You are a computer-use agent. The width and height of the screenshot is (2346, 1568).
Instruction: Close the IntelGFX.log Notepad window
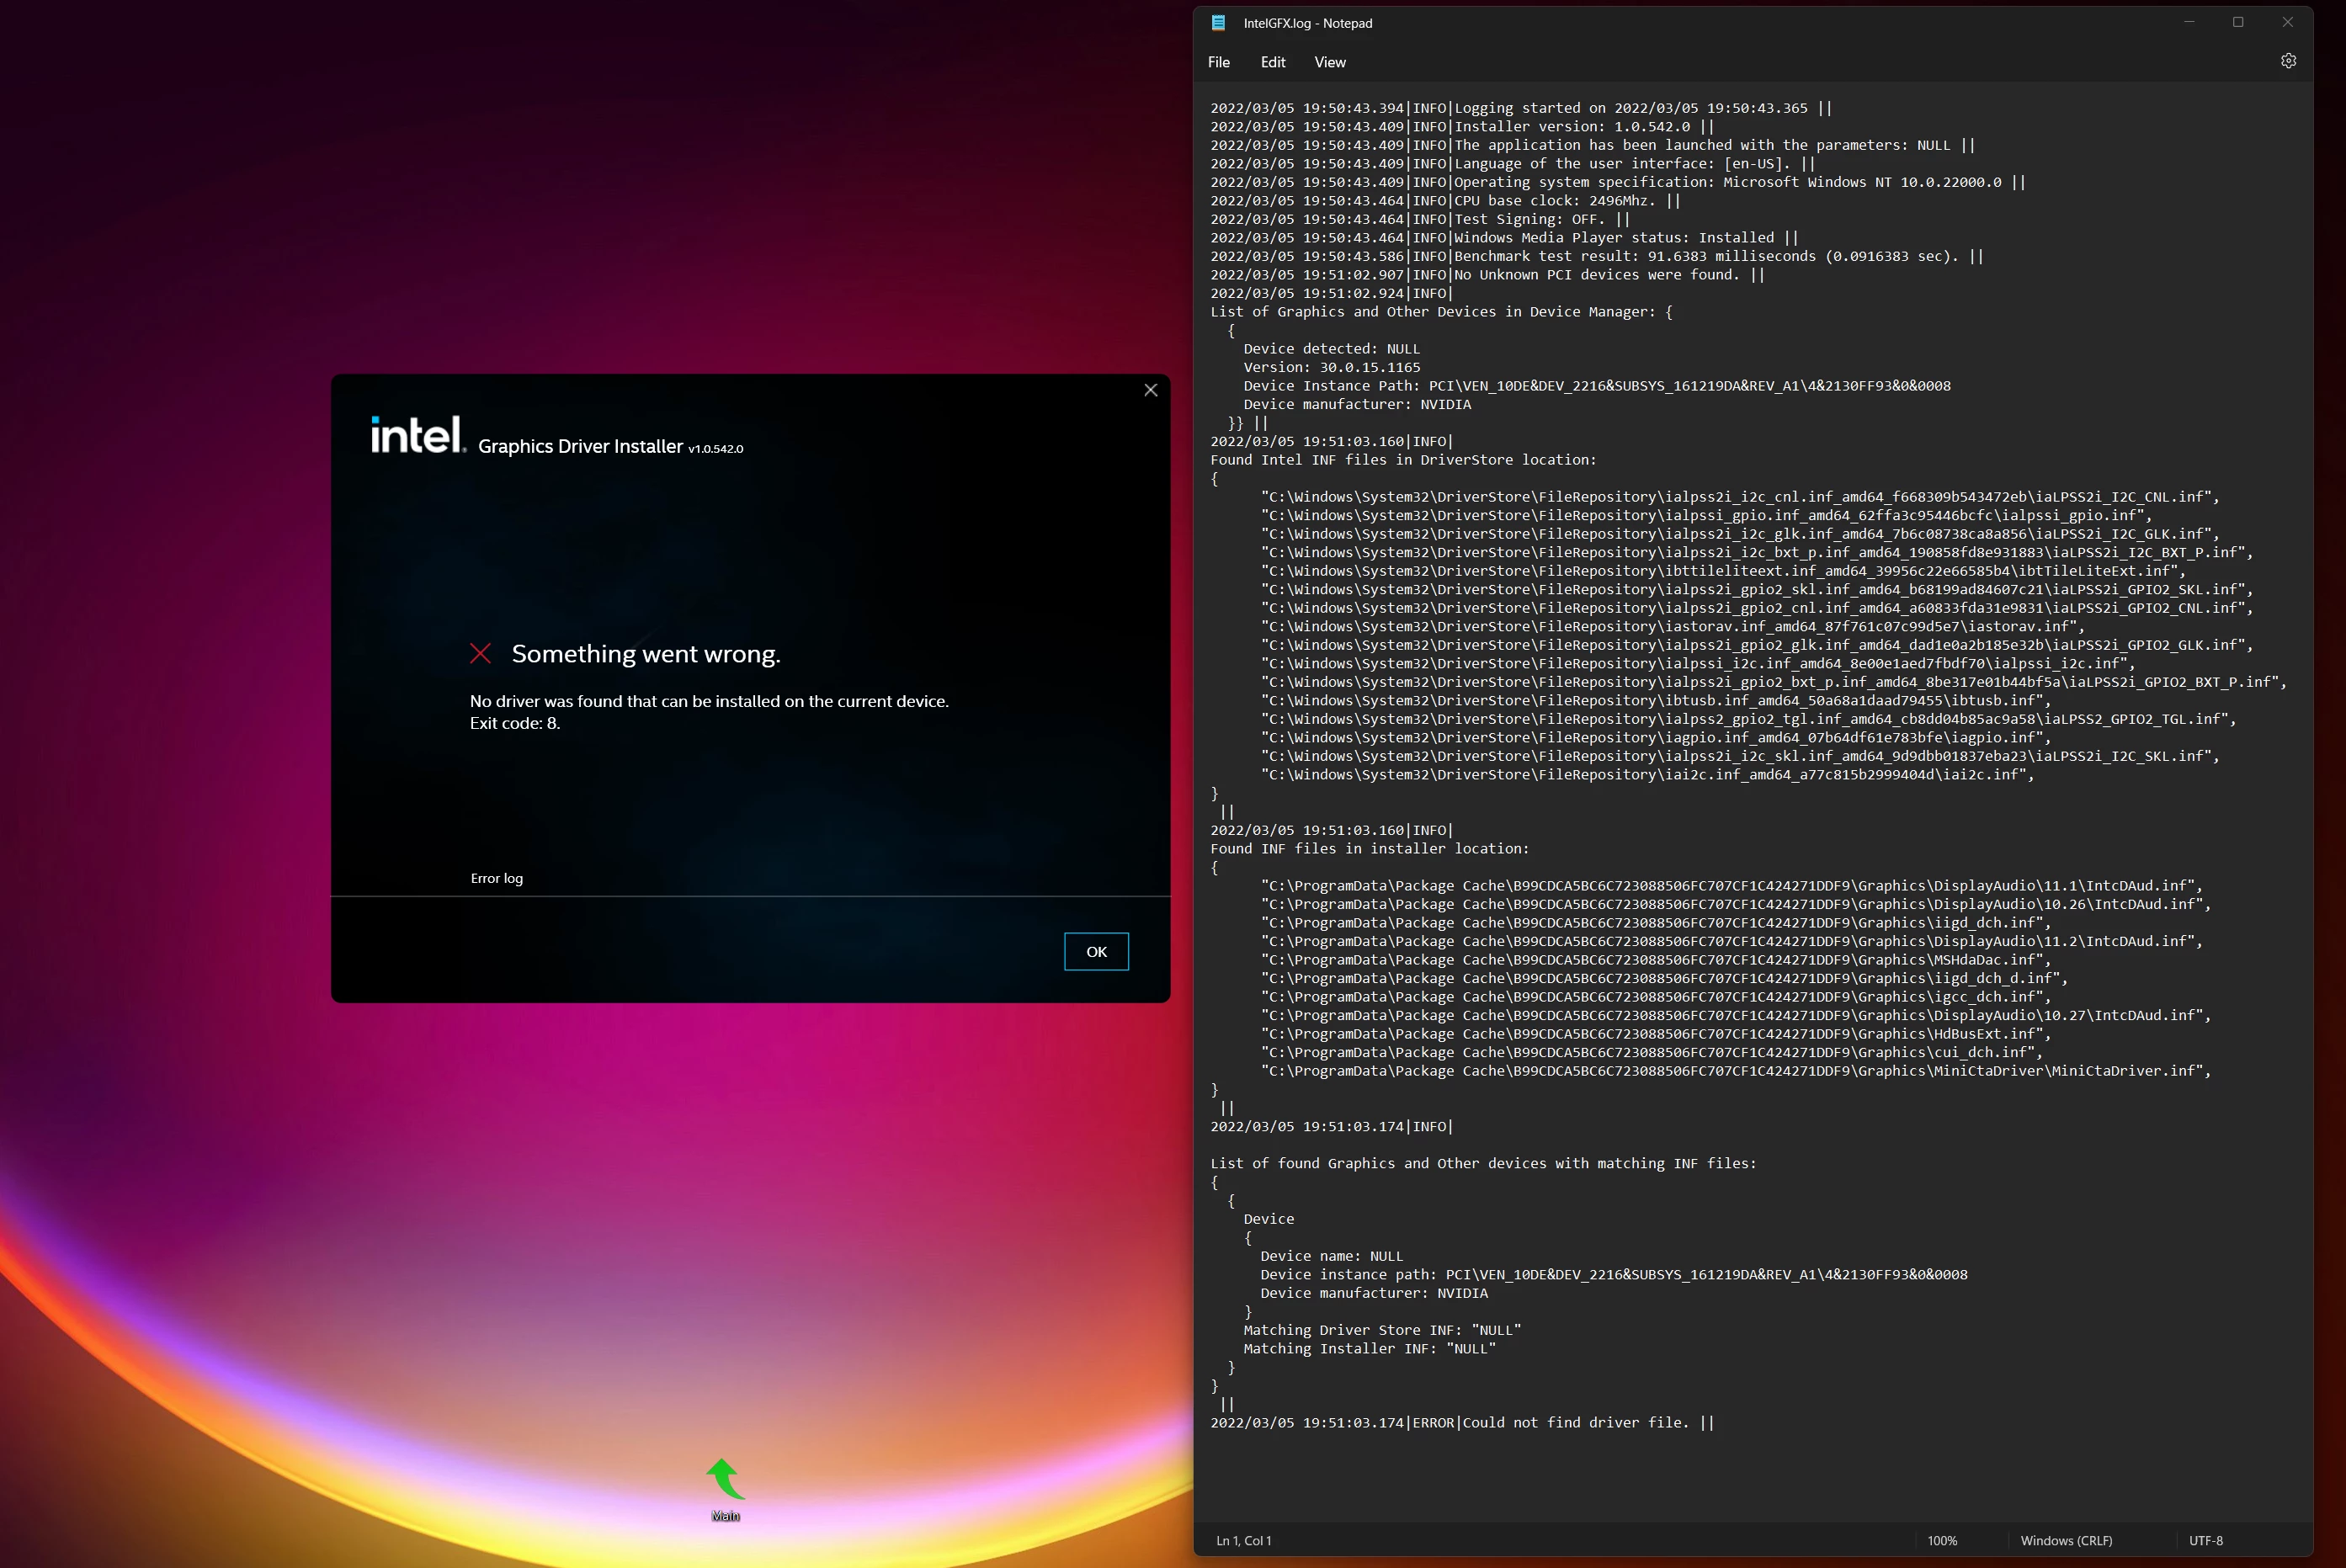(2287, 22)
